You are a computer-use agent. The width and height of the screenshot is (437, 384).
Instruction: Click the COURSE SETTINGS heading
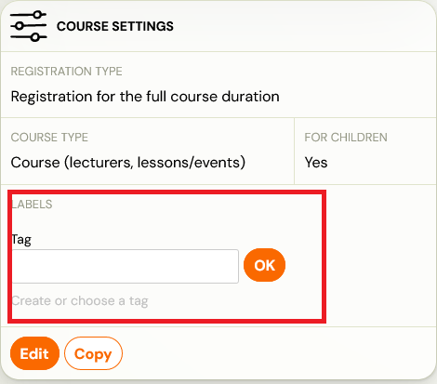click(x=115, y=26)
